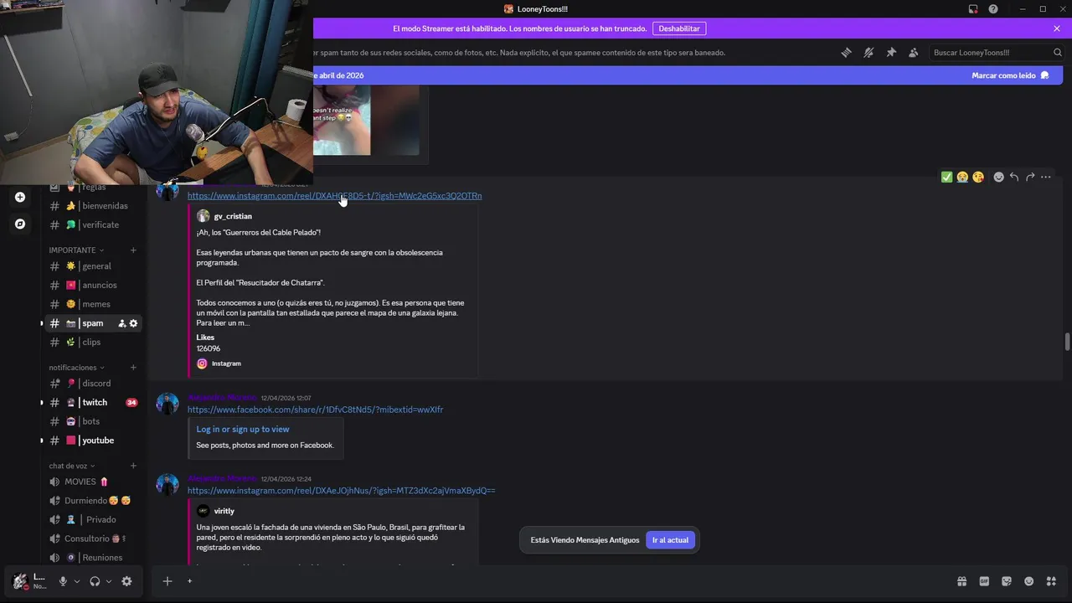Open the bienvenidas channel
The height and width of the screenshot is (603, 1072).
(x=92, y=206)
